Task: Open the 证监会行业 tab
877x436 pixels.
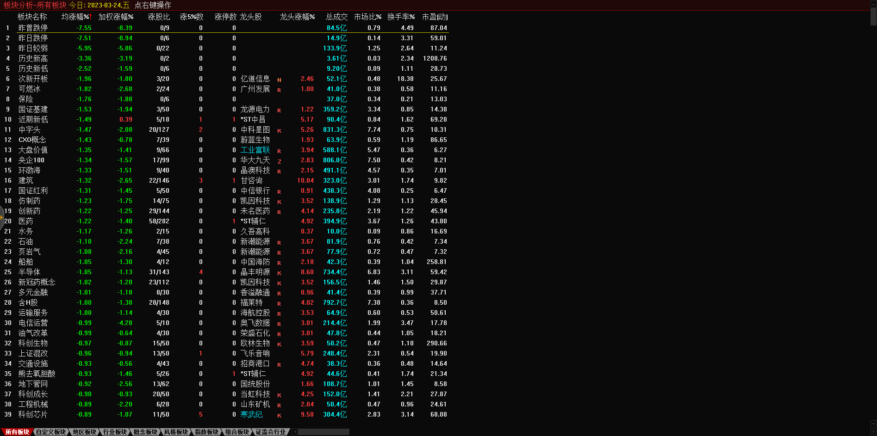Action: tap(271, 432)
